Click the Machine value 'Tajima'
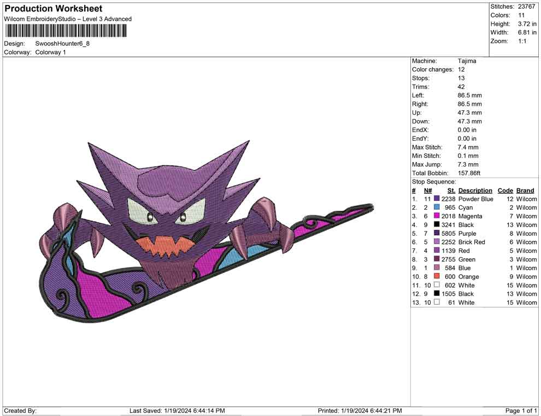This screenshot has width=541, height=416. point(467,61)
